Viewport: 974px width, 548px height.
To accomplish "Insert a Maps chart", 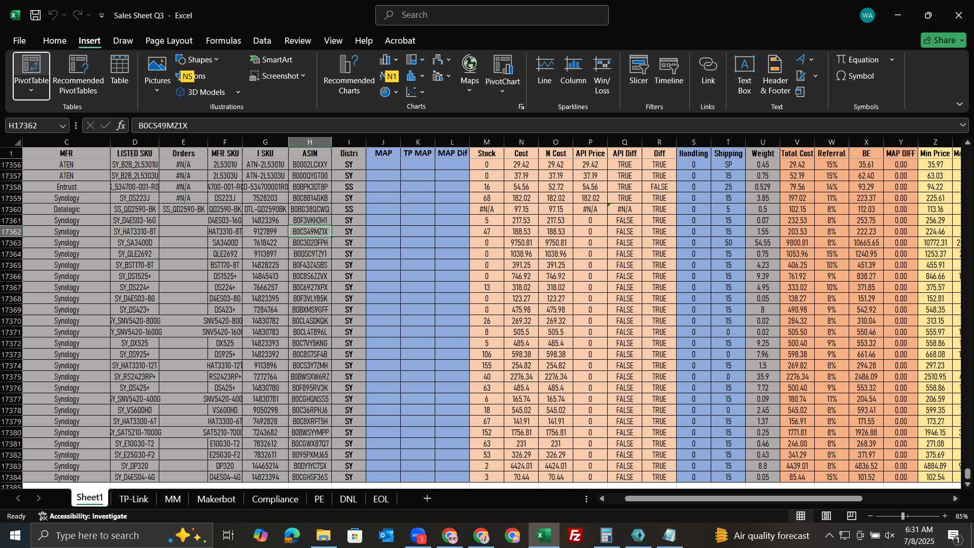I will (469, 74).
